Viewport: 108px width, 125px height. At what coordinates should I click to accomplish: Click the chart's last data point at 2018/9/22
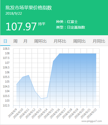tap(96, 53)
